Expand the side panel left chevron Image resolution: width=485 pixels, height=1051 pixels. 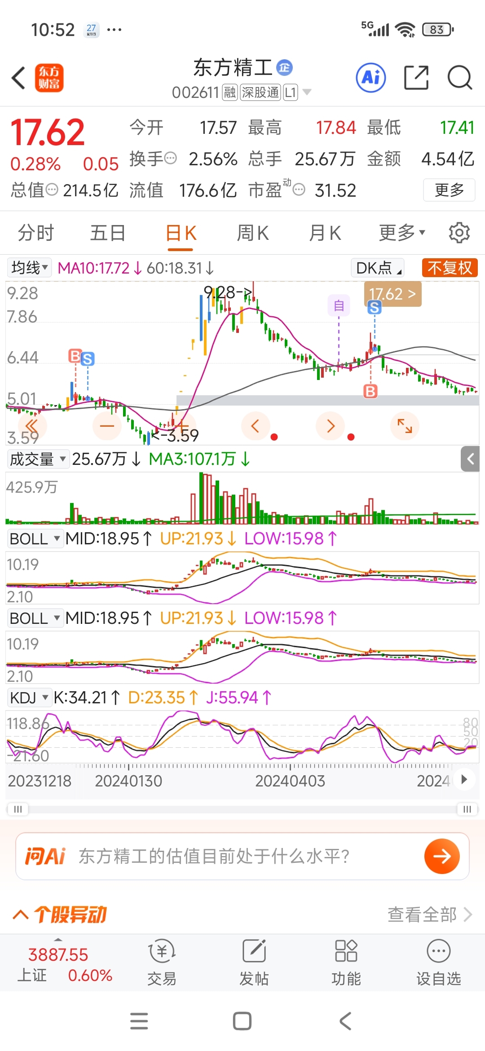click(x=470, y=459)
